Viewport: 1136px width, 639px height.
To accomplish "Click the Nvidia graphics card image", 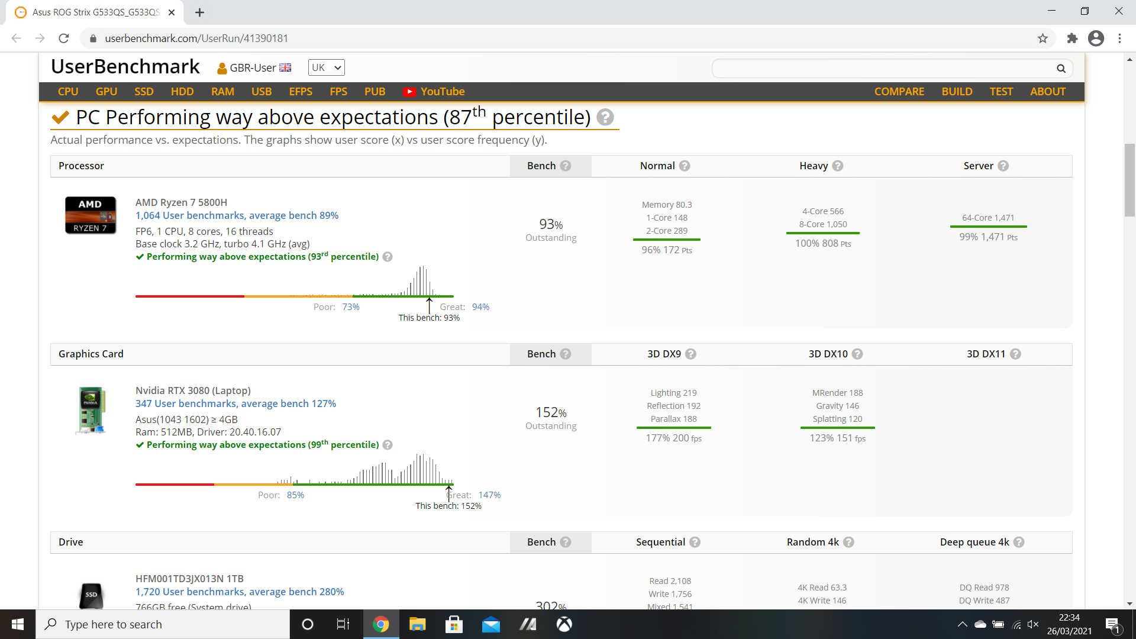I will tap(91, 409).
